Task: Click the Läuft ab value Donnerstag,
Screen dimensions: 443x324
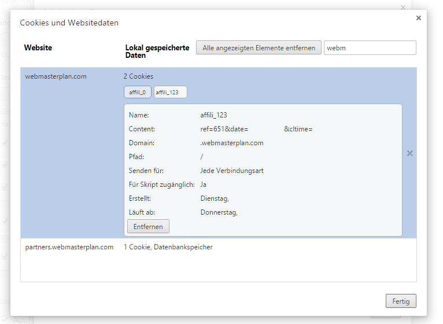Action: pos(219,212)
